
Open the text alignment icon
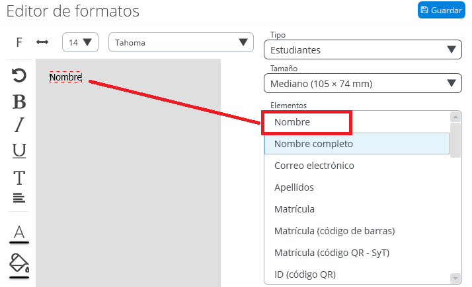coord(19,198)
